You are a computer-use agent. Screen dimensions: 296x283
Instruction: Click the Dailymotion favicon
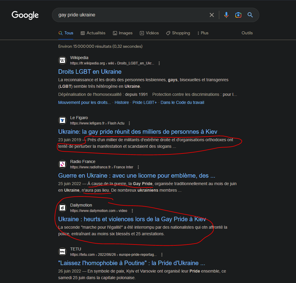click(x=62, y=208)
